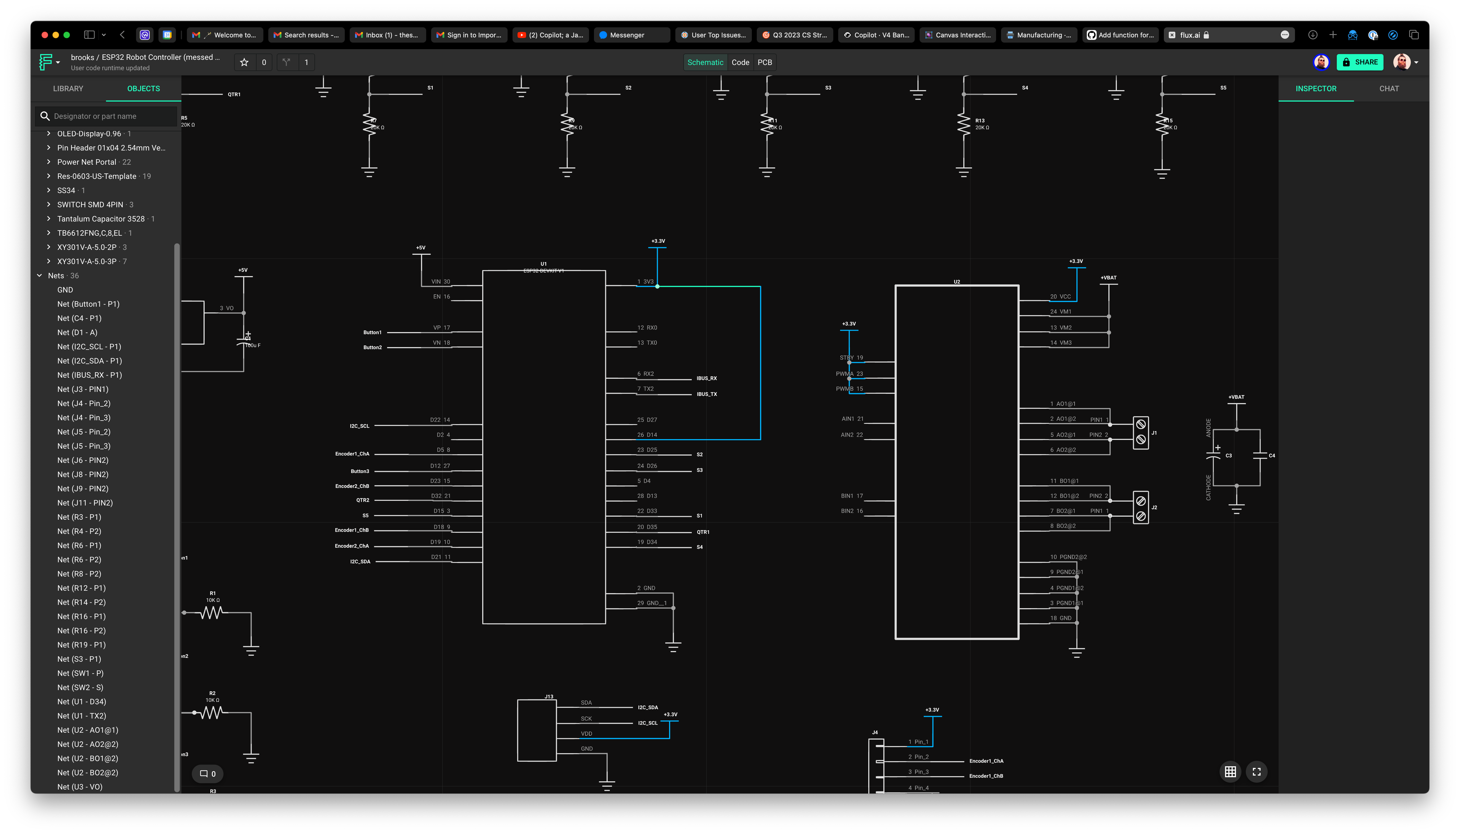Open the 1Password extension icon

pos(1372,35)
